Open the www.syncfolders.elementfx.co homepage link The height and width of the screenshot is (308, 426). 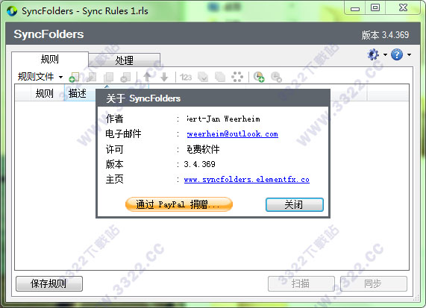pos(247,180)
